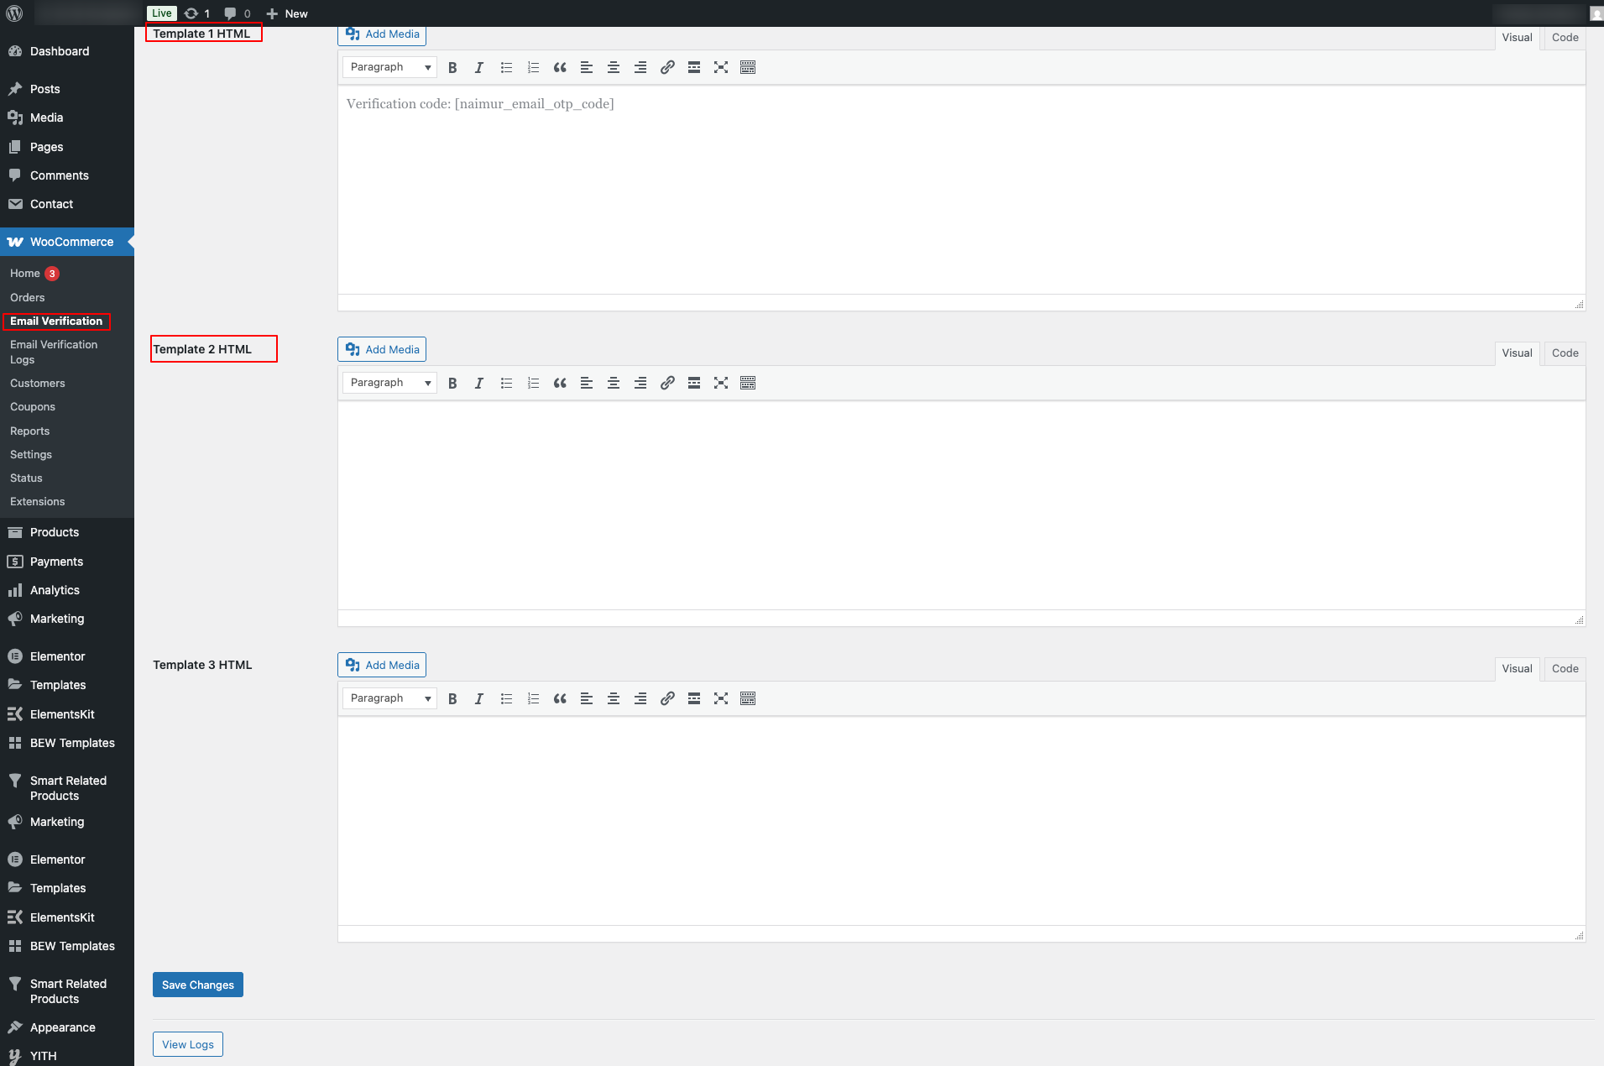
Task: Open the Paragraph style dropdown in Template 3
Action: (x=389, y=698)
